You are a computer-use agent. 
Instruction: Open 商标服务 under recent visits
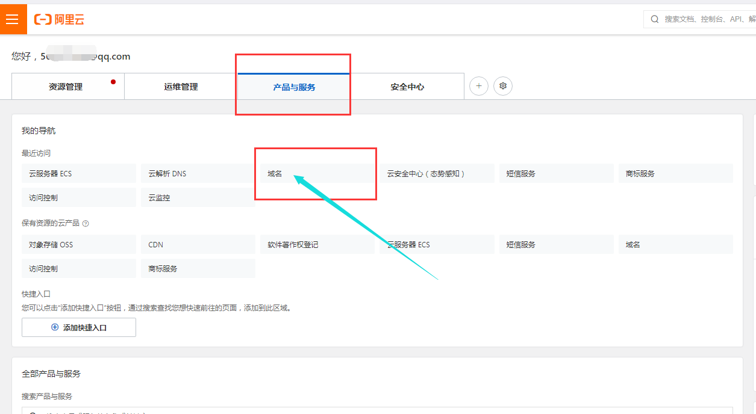tap(675, 173)
